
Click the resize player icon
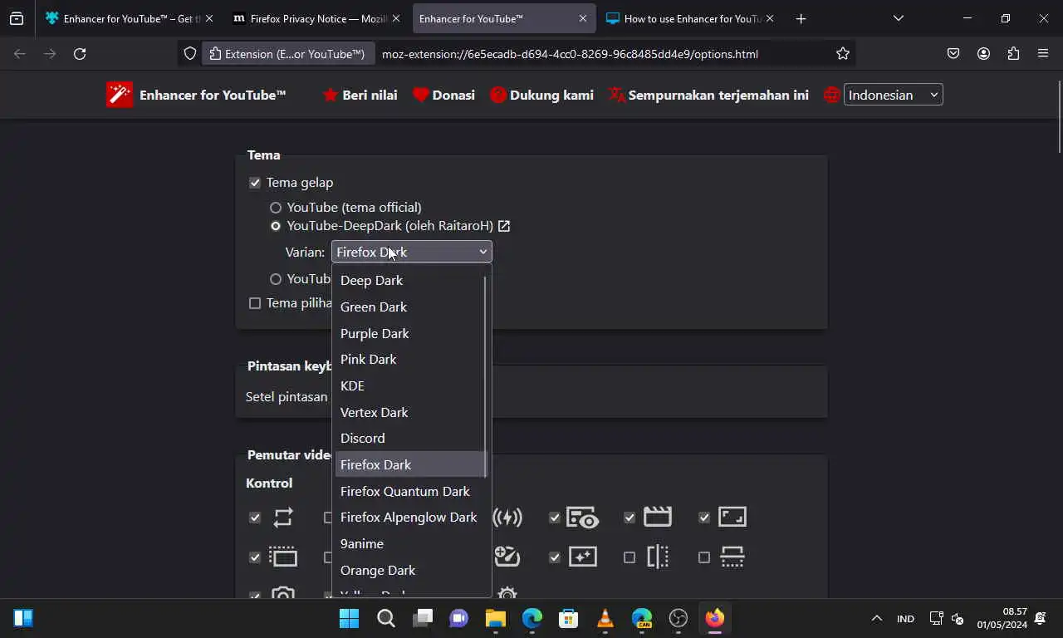pyautogui.click(x=732, y=517)
